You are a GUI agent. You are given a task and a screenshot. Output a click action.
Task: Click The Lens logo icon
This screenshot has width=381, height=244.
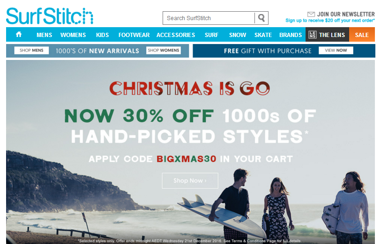tap(312, 35)
